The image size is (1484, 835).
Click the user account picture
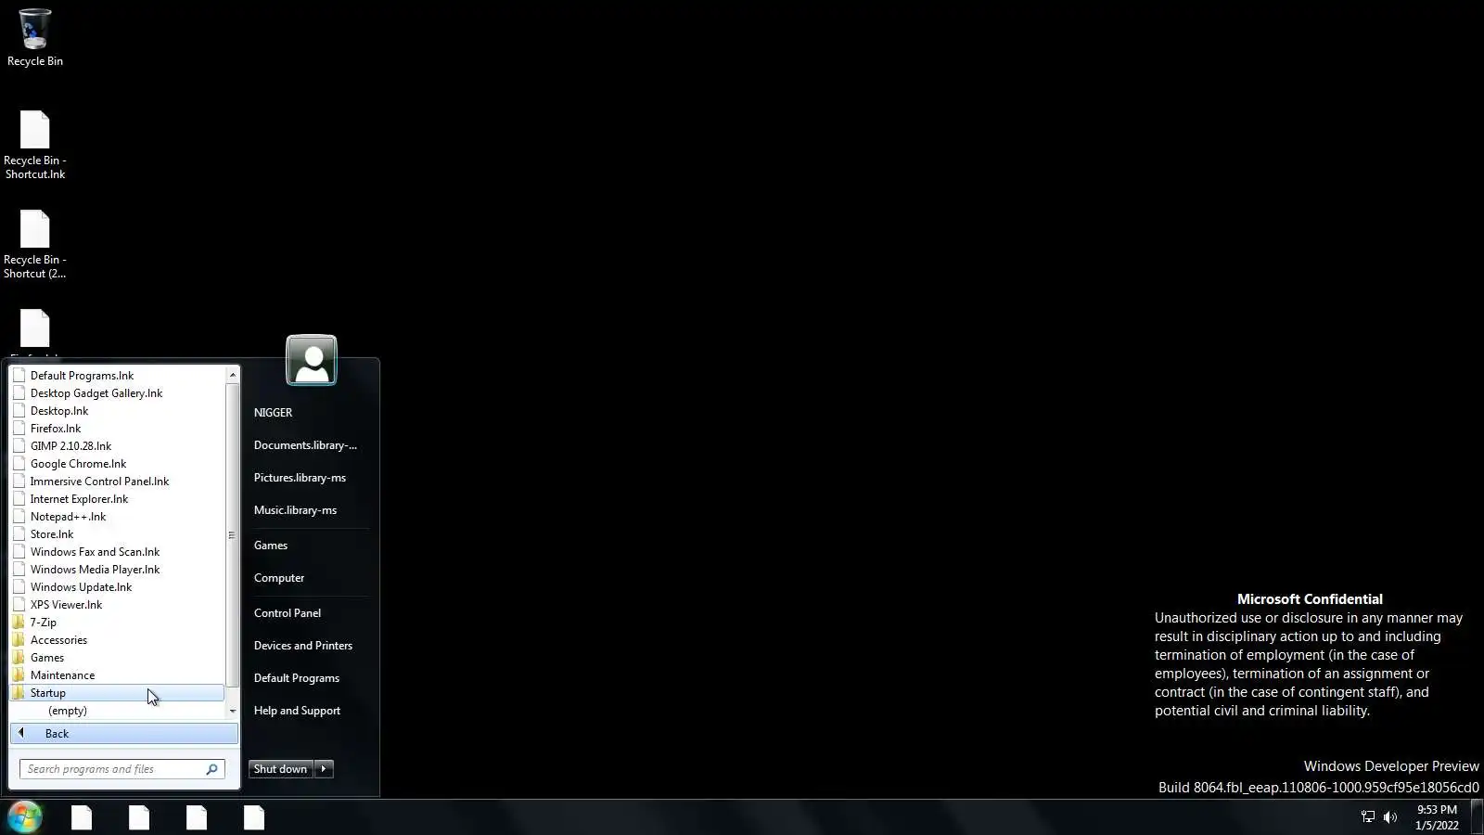(312, 360)
